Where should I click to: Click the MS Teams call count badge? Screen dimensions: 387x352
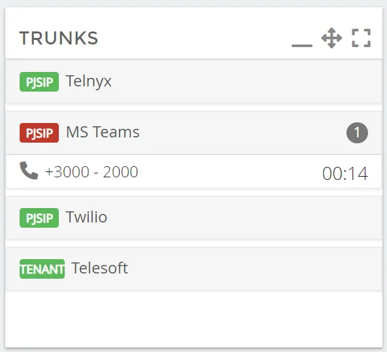357,133
